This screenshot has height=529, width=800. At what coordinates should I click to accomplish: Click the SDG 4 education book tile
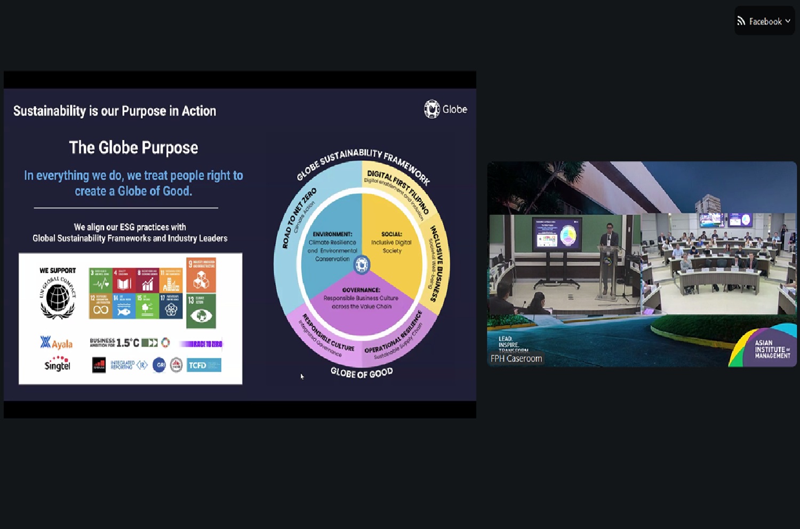pyautogui.click(x=124, y=280)
